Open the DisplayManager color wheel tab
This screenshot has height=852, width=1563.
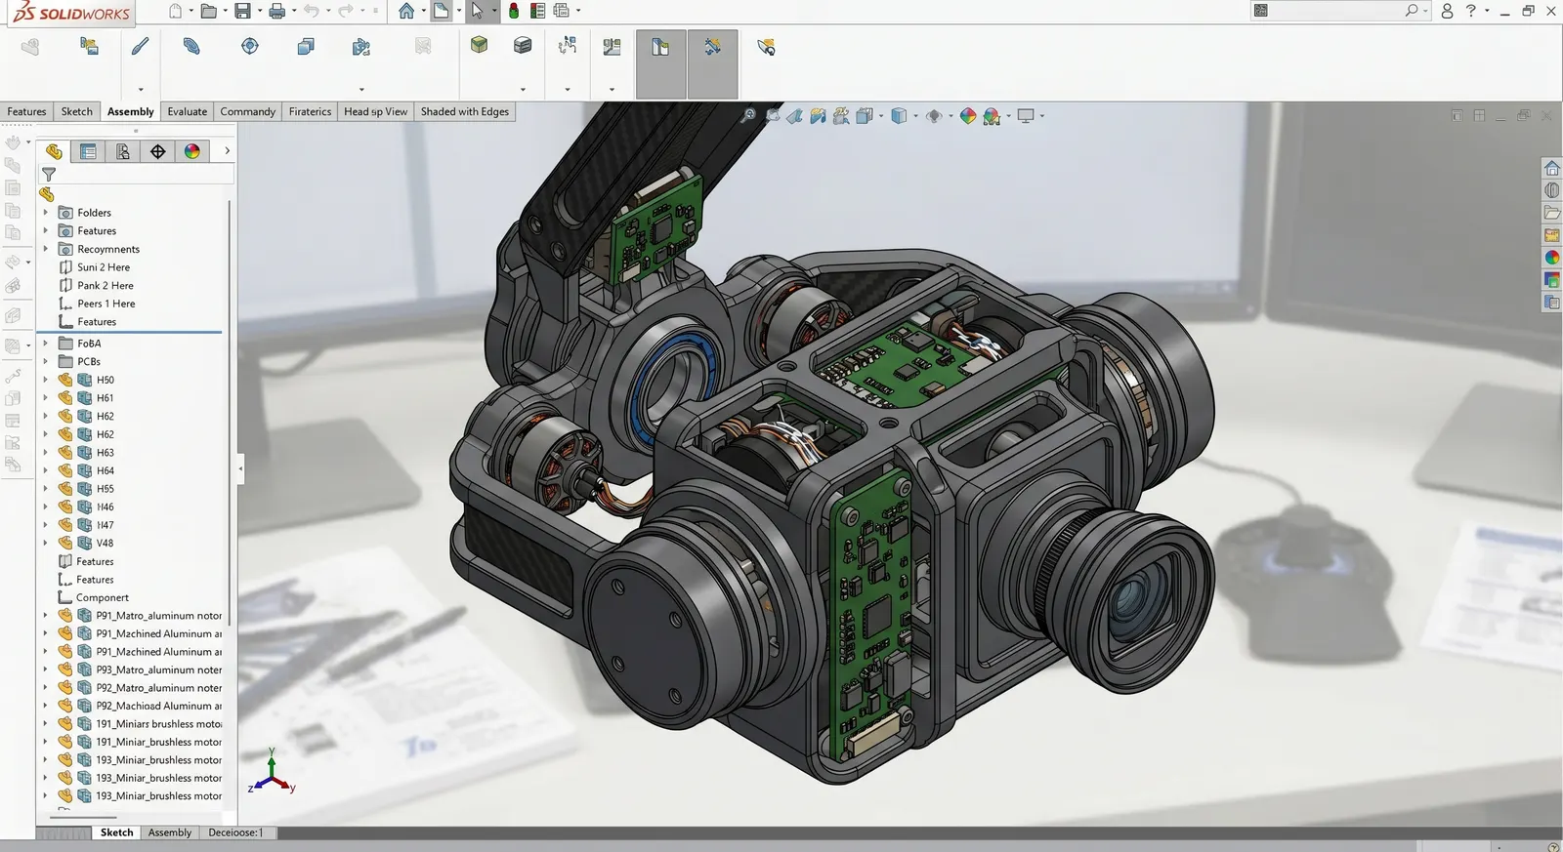coord(192,151)
